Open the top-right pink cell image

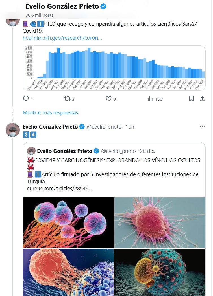coord(160,222)
